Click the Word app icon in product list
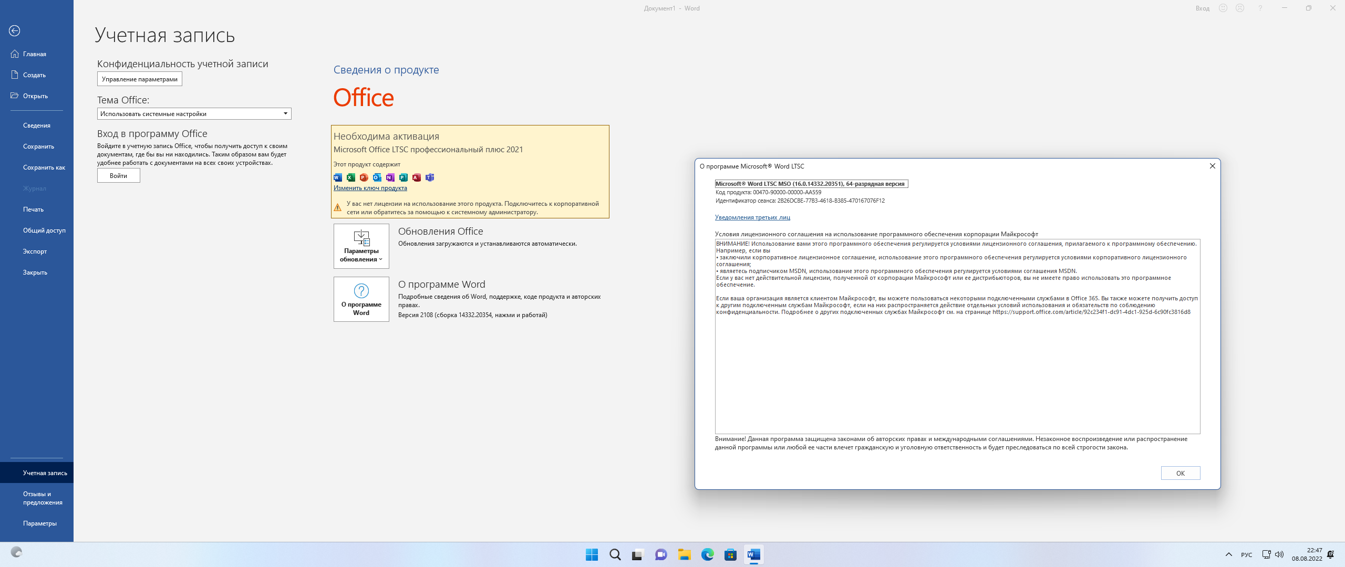 338,177
